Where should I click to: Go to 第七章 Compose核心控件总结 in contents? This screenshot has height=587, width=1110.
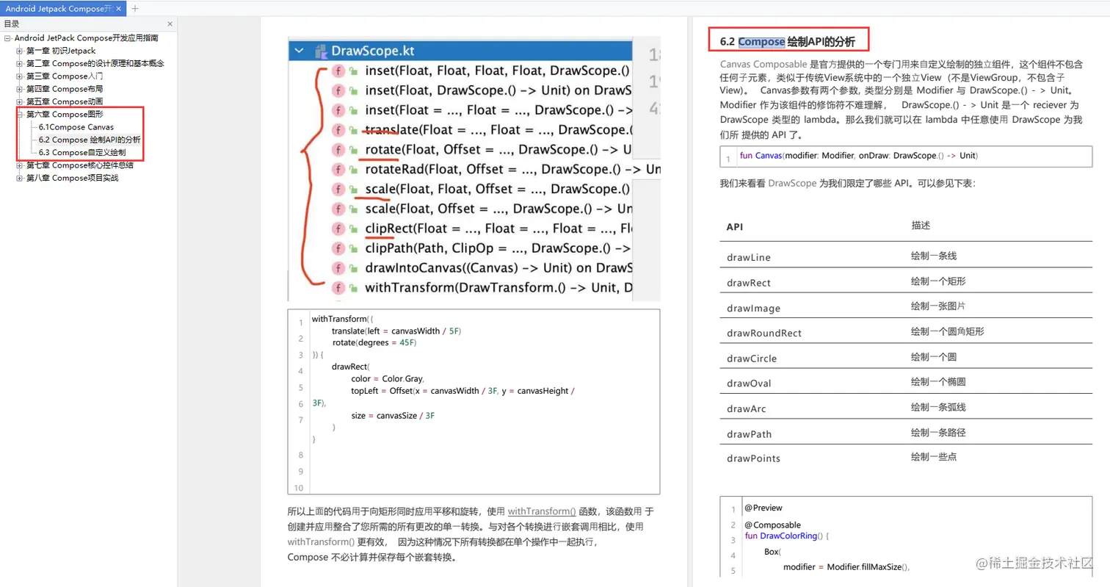[x=80, y=165]
